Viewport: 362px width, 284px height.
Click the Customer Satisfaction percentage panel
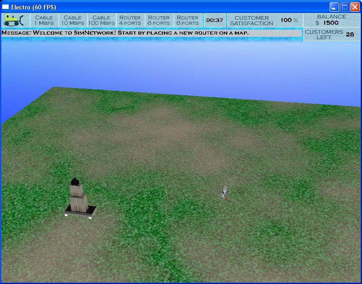point(265,20)
